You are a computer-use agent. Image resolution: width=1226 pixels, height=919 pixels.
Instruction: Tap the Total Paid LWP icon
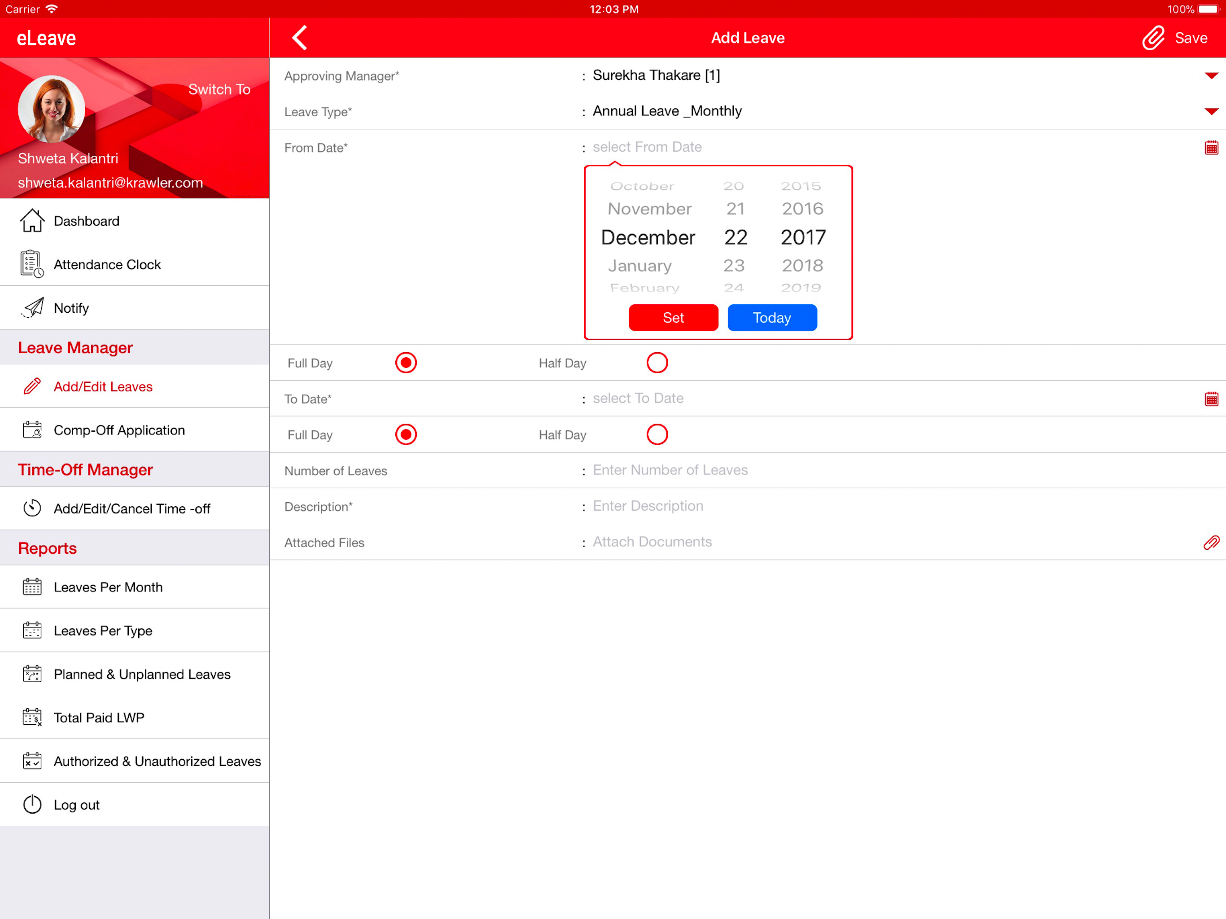pyautogui.click(x=32, y=717)
